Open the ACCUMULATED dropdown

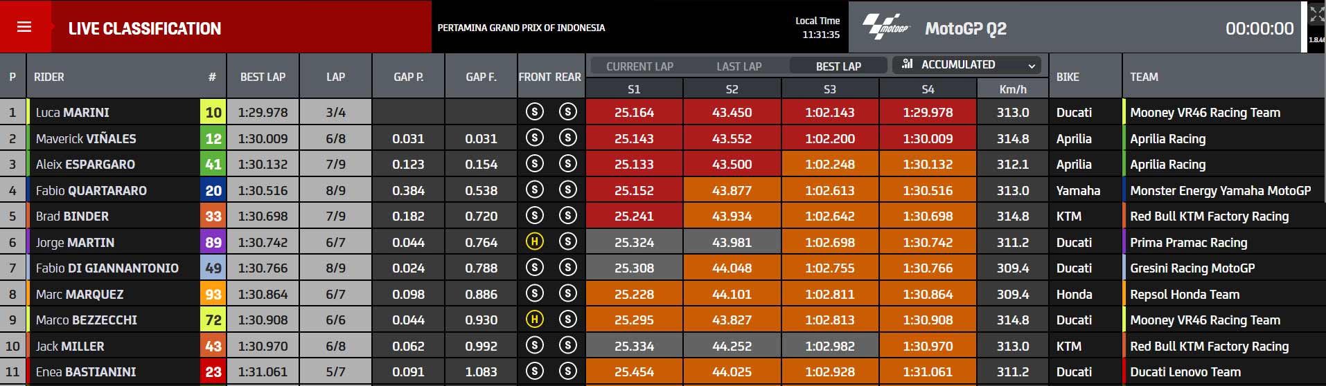967,65
